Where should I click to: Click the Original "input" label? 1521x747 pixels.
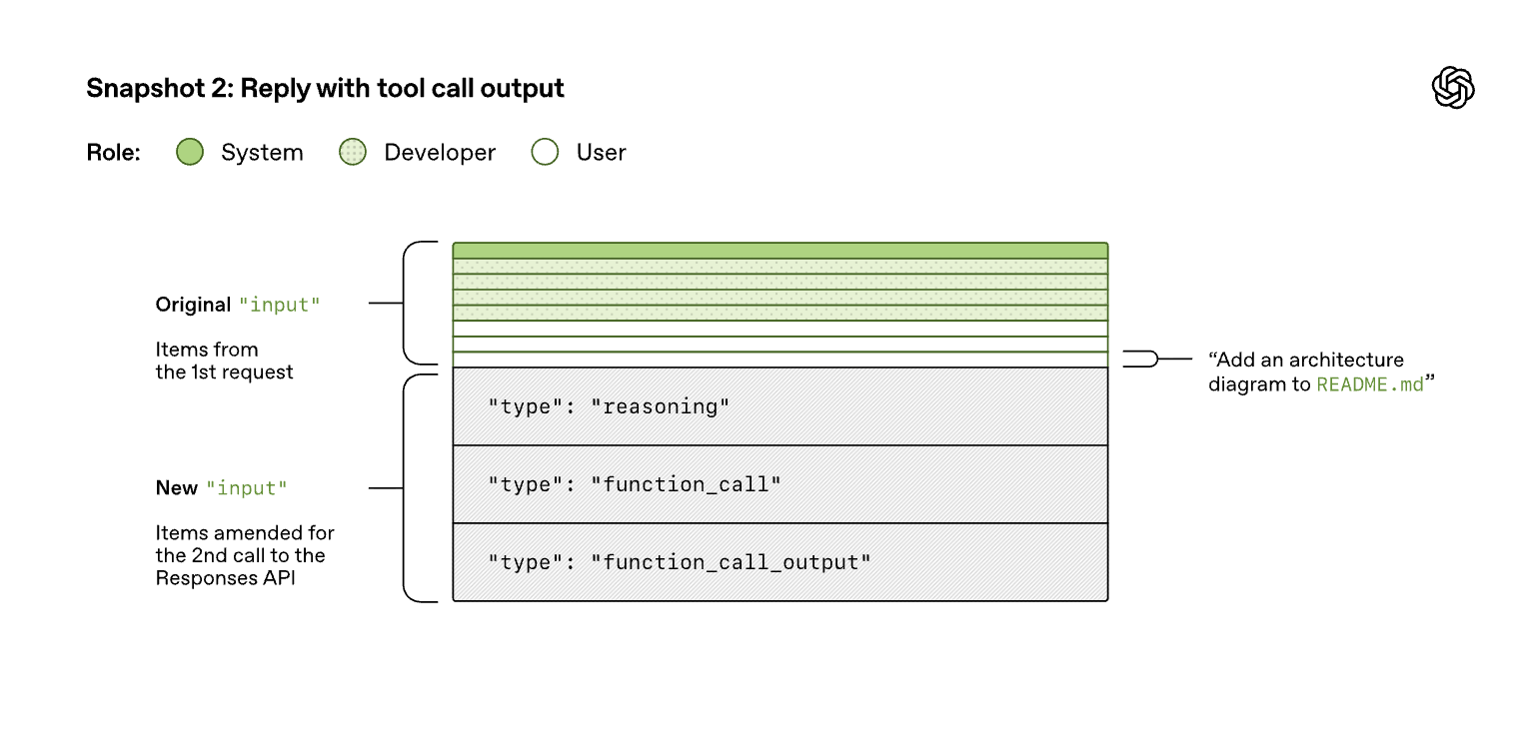pyautogui.click(x=238, y=305)
